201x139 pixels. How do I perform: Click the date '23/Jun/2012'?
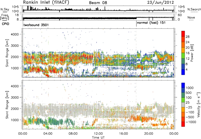(161, 3)
